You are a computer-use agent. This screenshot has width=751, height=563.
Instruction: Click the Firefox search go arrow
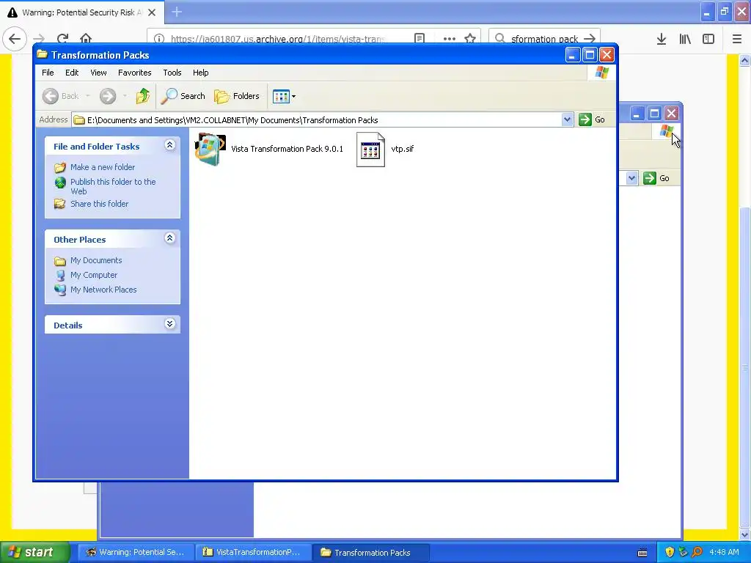(x=590, y=39)
